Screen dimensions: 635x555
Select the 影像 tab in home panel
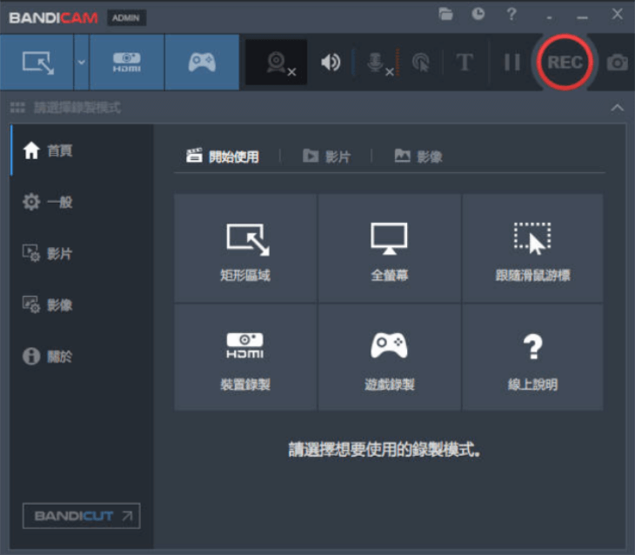pos(418,157)
